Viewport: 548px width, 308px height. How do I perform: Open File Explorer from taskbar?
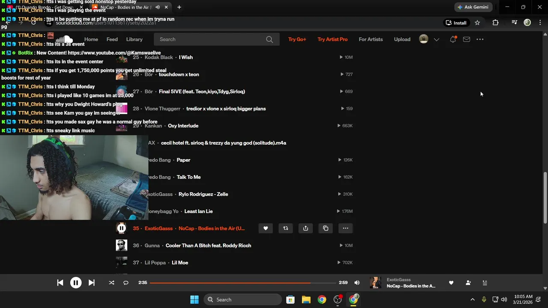[x=306, y=299]
